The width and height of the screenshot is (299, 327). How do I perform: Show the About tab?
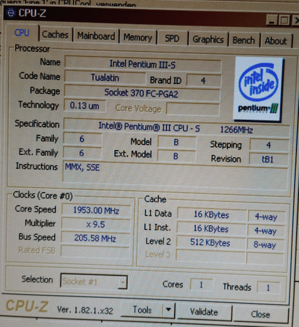click(x=276, y=41)
